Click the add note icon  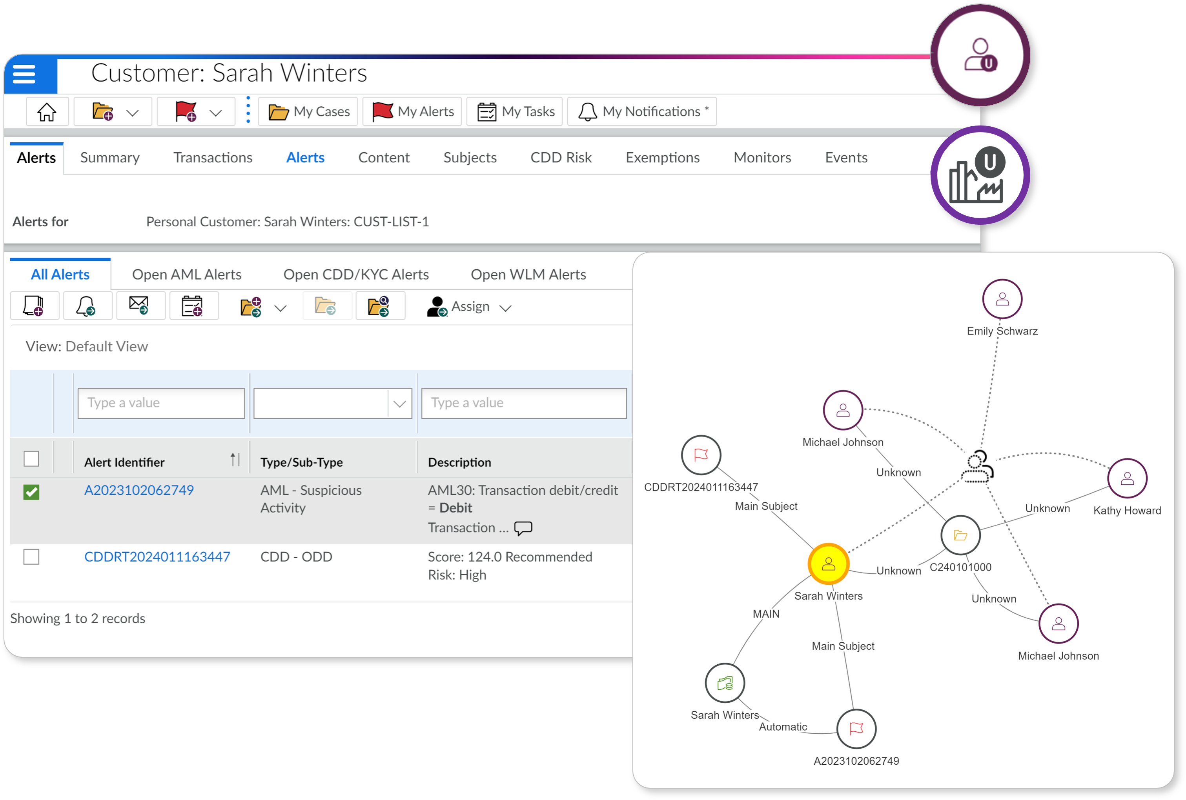(x=34, y=306)
